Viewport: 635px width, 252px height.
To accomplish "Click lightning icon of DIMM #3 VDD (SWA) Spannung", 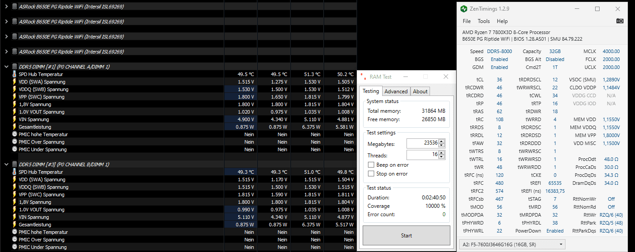I will coord(14,179).
